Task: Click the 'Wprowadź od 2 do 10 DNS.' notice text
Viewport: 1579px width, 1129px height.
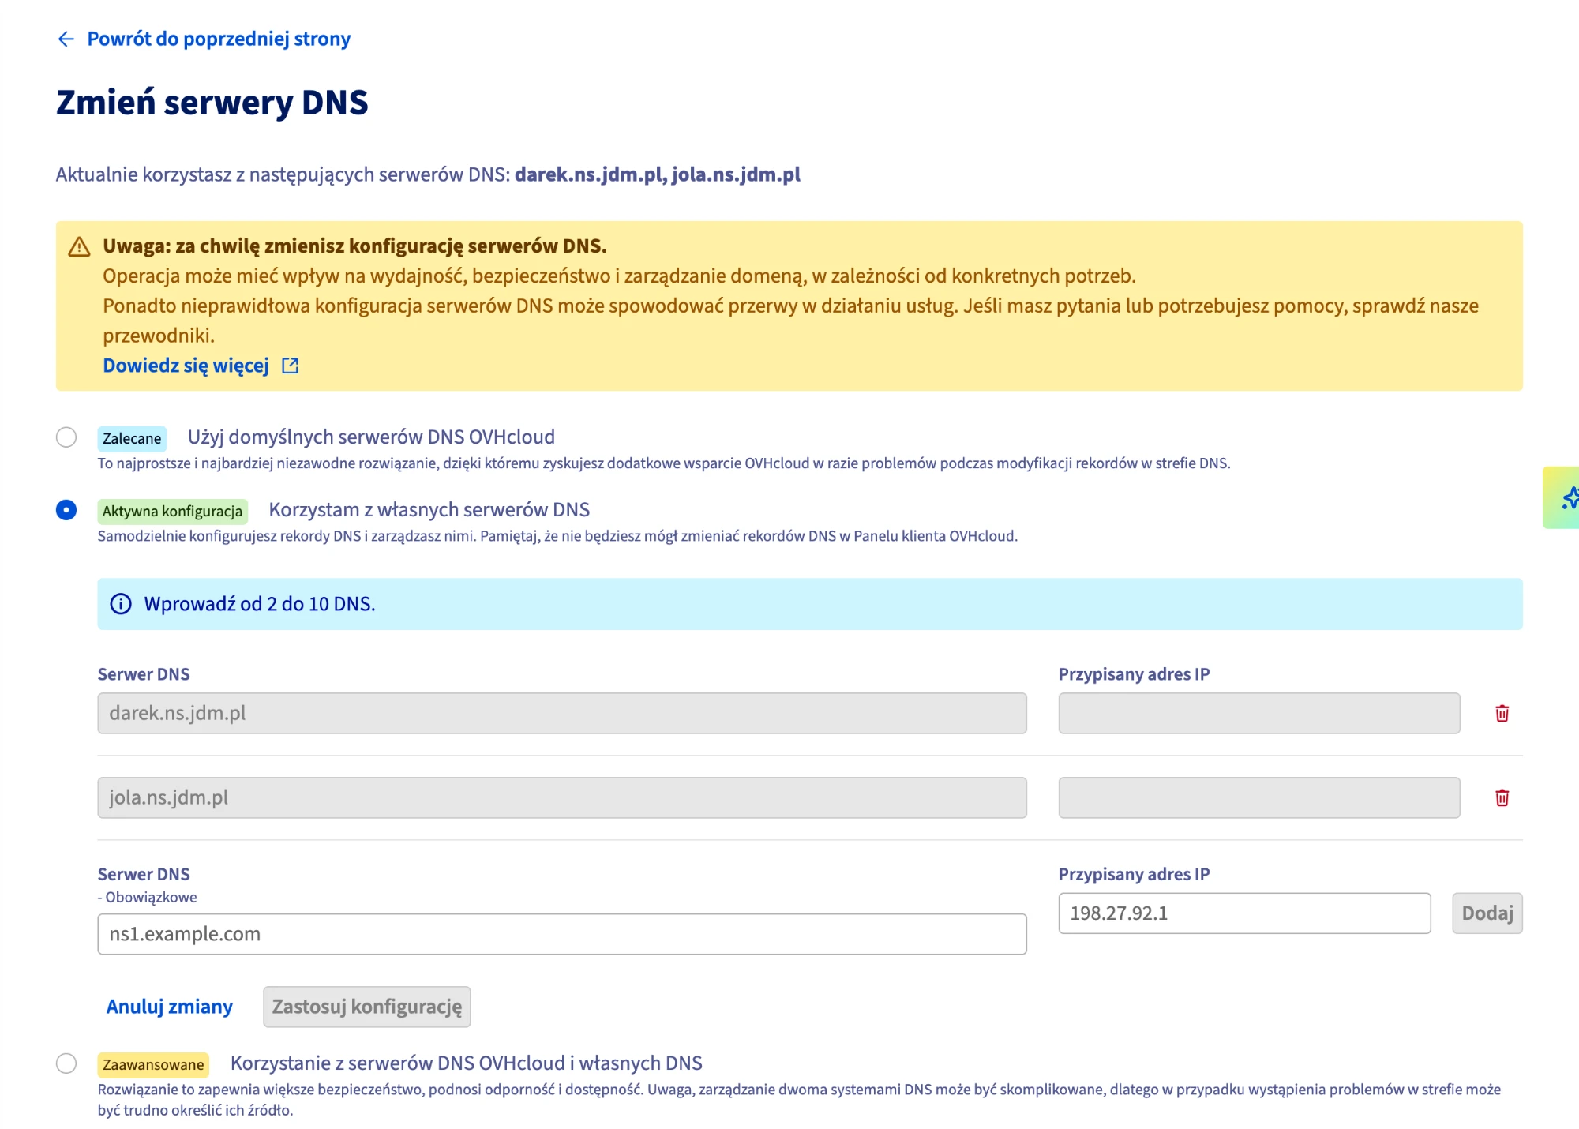Action: (260, 604)
